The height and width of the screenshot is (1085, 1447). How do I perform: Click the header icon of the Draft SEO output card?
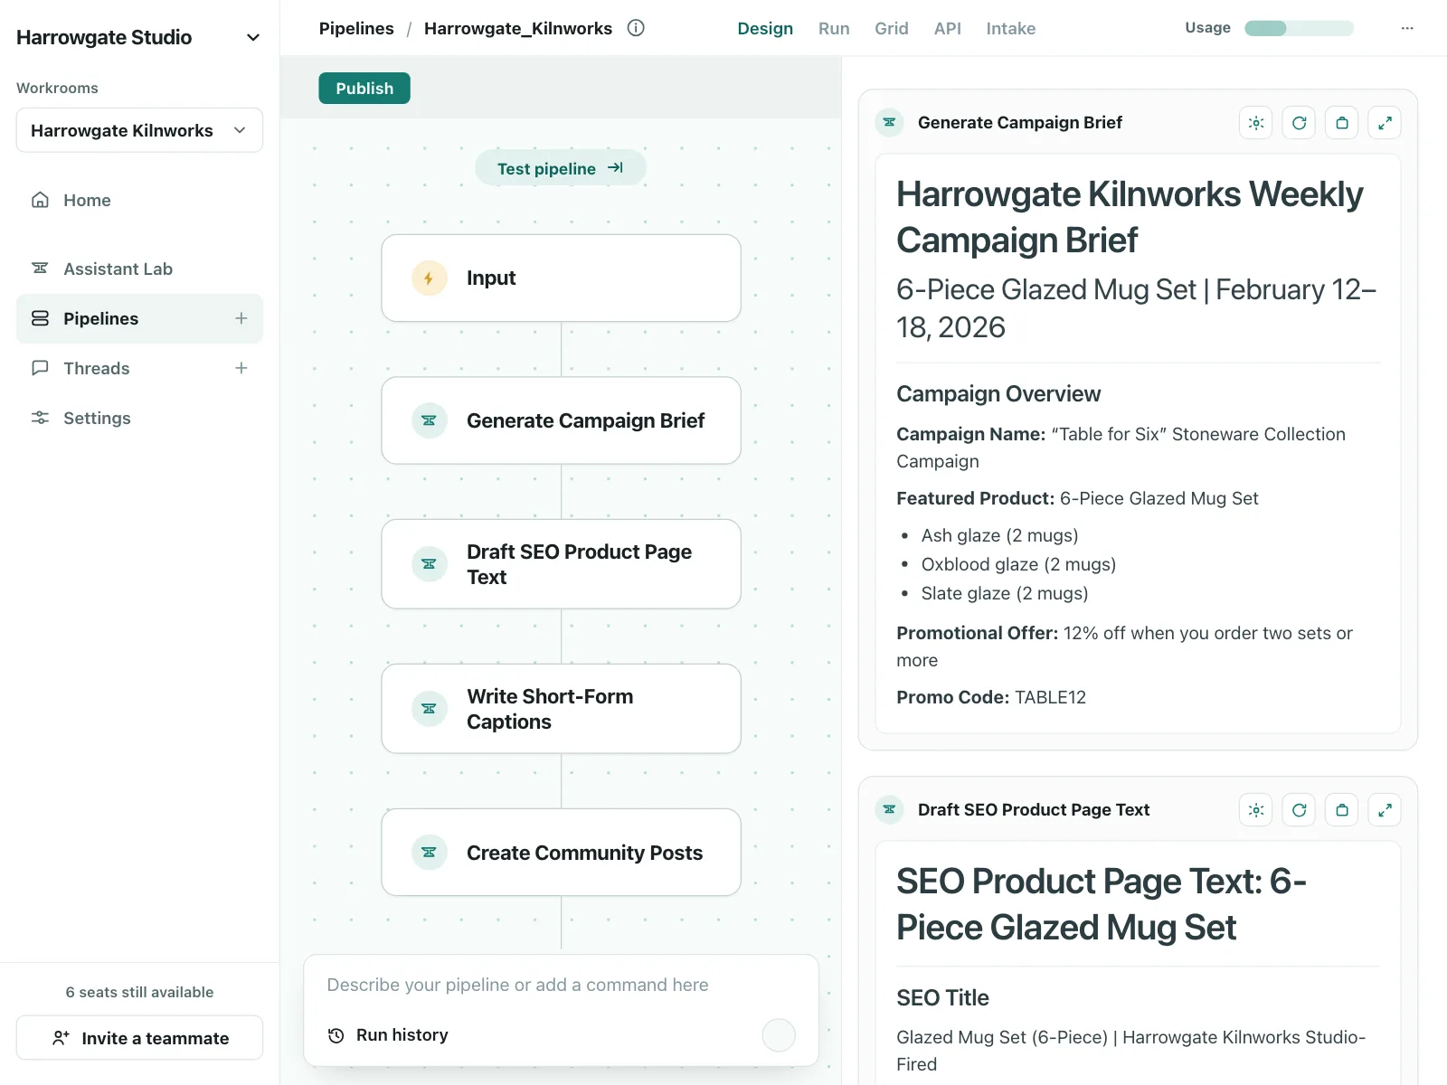click(x=890, y=809)
